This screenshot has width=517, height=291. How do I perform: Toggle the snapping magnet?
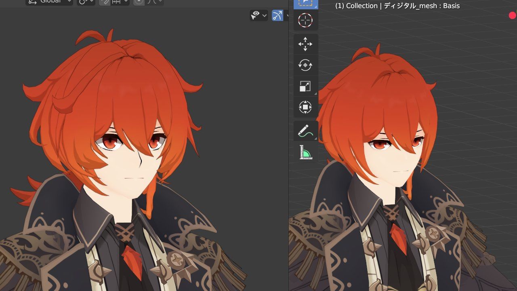(x=105, y=2)
